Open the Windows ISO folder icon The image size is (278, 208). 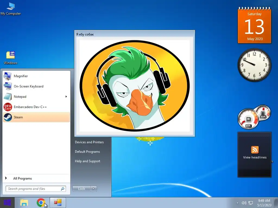[x=11, y=58]
